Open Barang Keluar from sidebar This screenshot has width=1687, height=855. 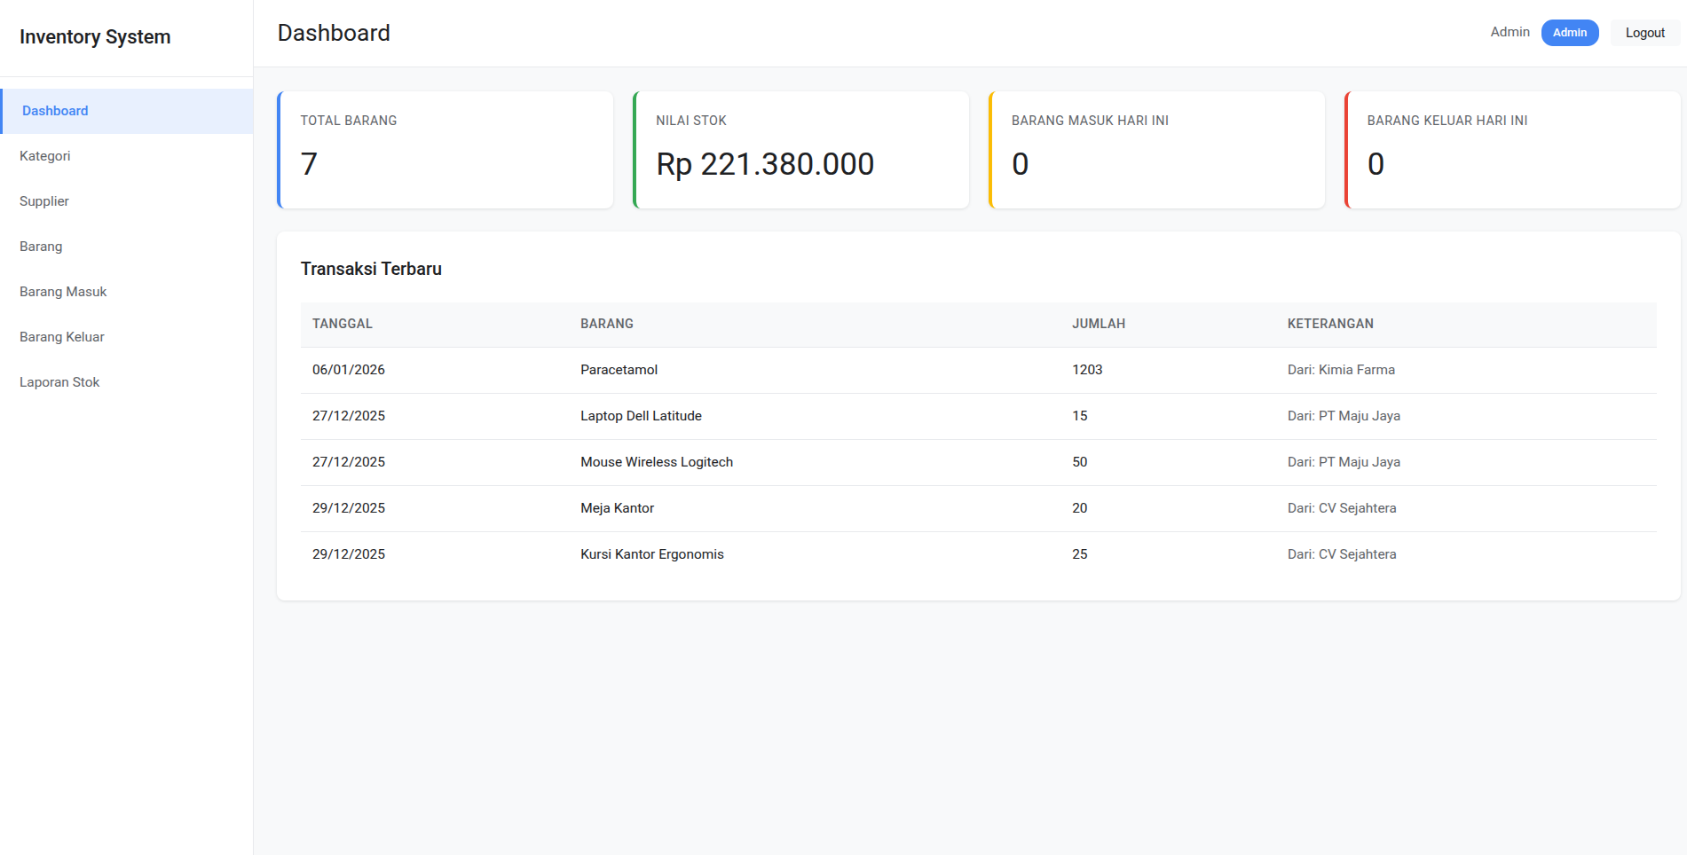(x=127, y=337)
